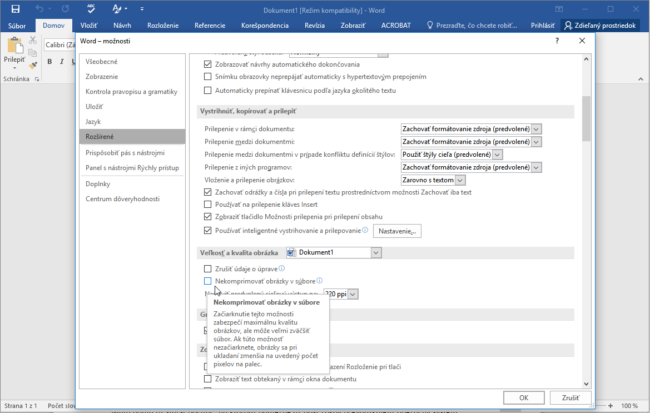Open the Dokument1 dropdown for image quality

point(376,253)
